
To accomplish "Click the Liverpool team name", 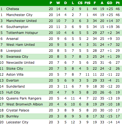I will click(14, 51).
